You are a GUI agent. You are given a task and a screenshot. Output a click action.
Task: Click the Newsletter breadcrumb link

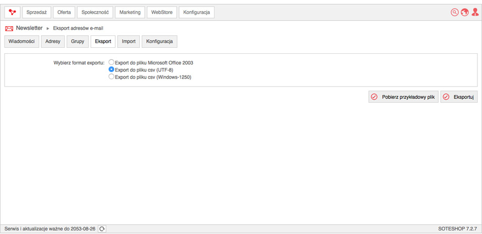[x=29, y=28]
